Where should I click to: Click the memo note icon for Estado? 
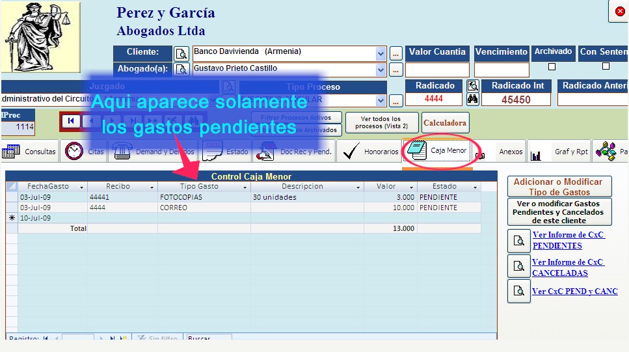click(x=212, y=152)
